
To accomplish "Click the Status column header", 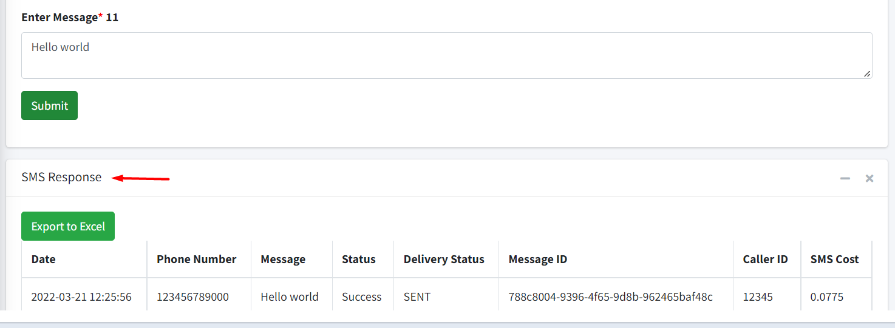I will click(x=358, y=259).
